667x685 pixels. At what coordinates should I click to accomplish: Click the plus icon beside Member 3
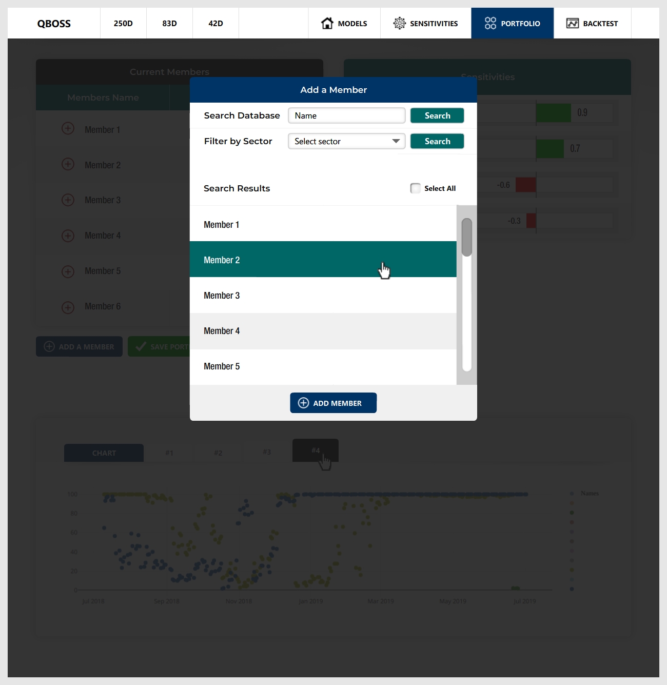pyautogui.click(x=68, y=200)
